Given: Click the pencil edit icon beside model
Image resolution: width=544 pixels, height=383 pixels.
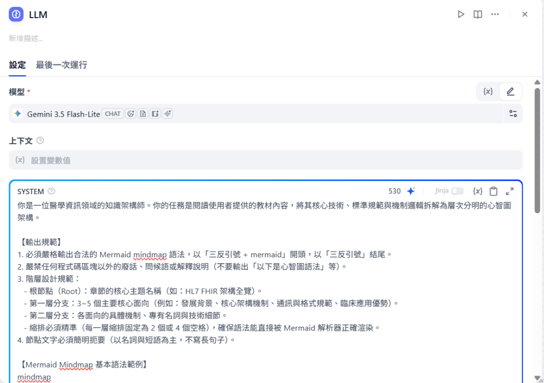Looking at the screenshot, I should (510, 91).
